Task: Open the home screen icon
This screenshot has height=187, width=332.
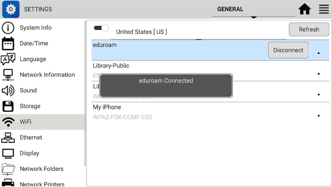Action: (304, 9)
